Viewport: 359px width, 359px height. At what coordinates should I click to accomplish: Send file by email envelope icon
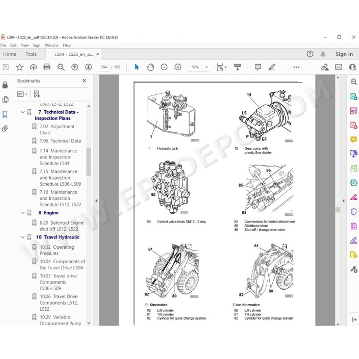(338, 67)
